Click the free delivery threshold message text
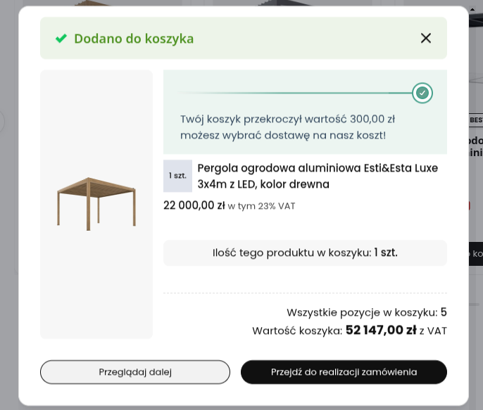This screenshot has width=483, height=410. tap(287, 127)
